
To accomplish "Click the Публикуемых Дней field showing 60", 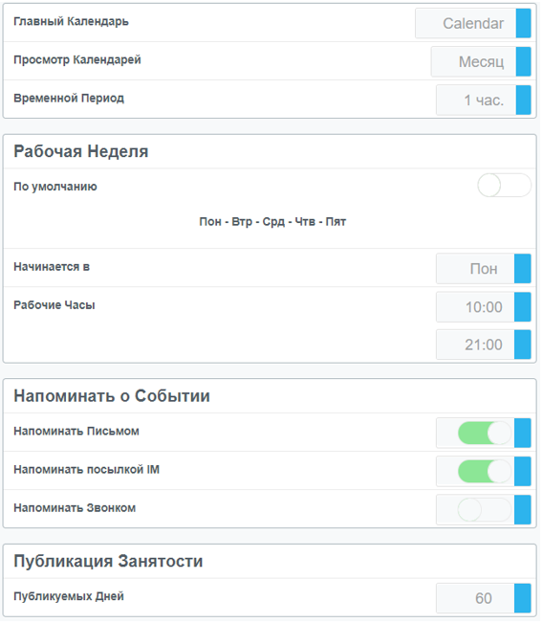I will click(475, 598).
